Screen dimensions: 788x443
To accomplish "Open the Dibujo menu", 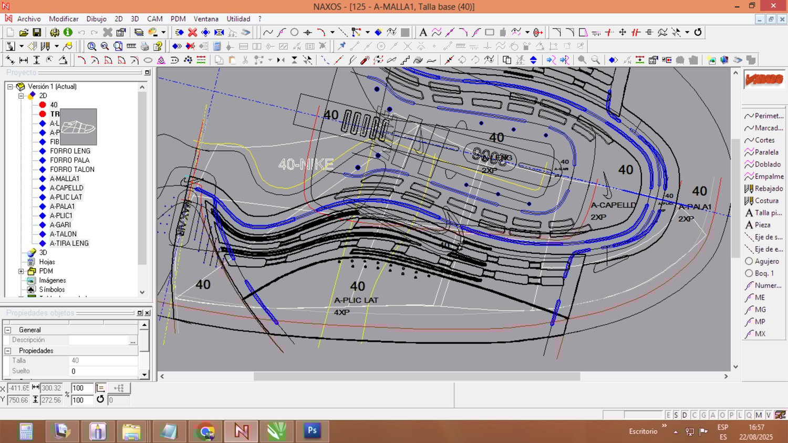I will click(x=96, y=19).
